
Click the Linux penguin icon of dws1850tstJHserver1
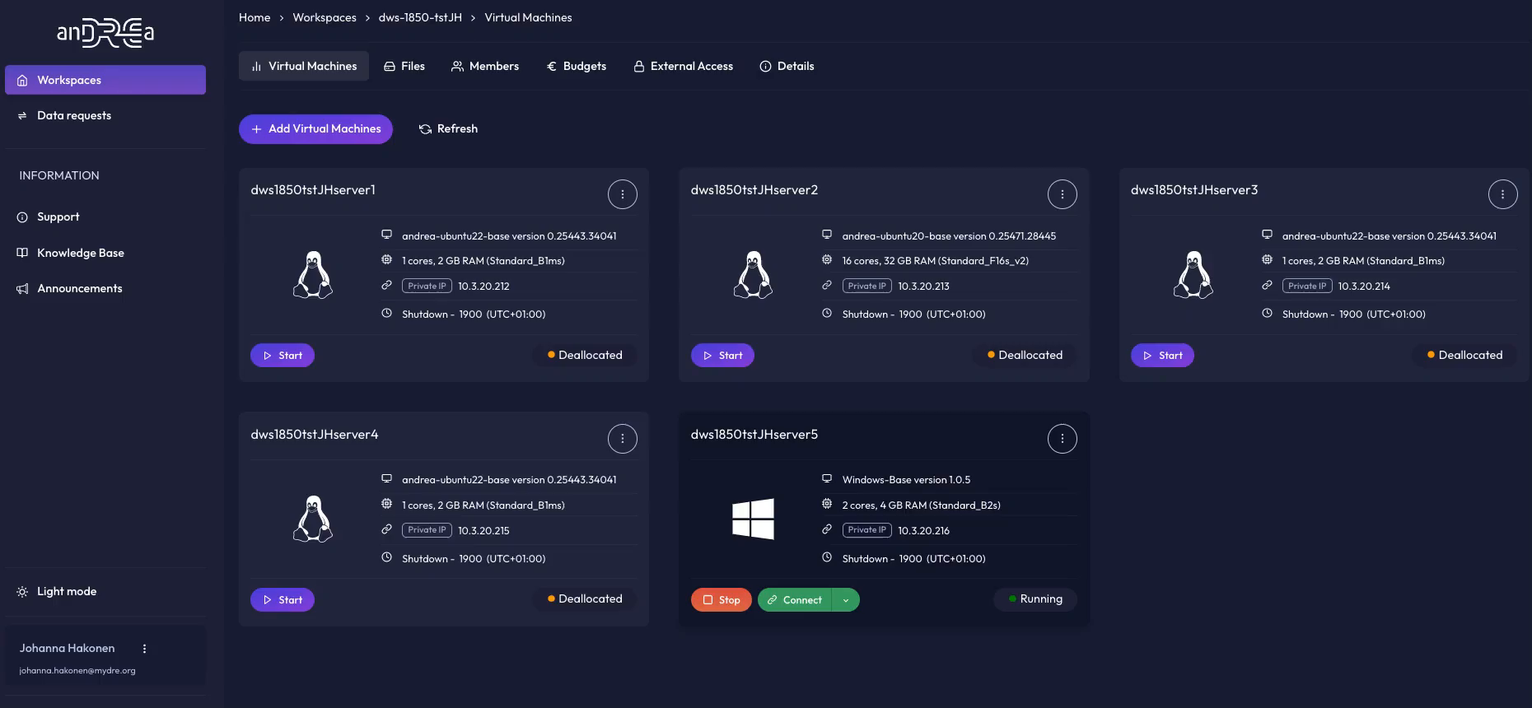313,275
